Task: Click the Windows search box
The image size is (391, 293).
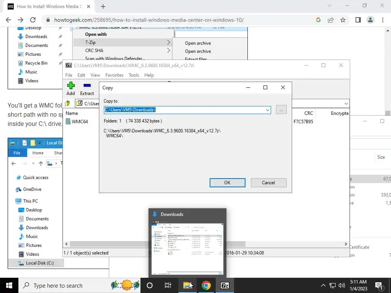Action: tap(79, 285)
